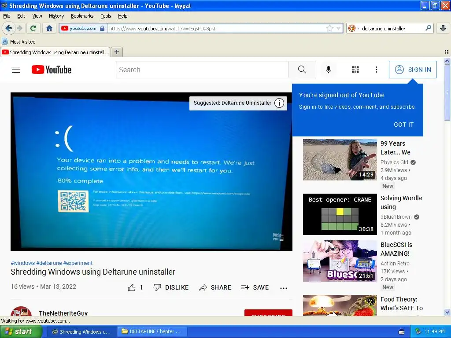Click the info icon on suggested card
The height and width of the screenshot is (338, 451).
click(x=279, y=103)
